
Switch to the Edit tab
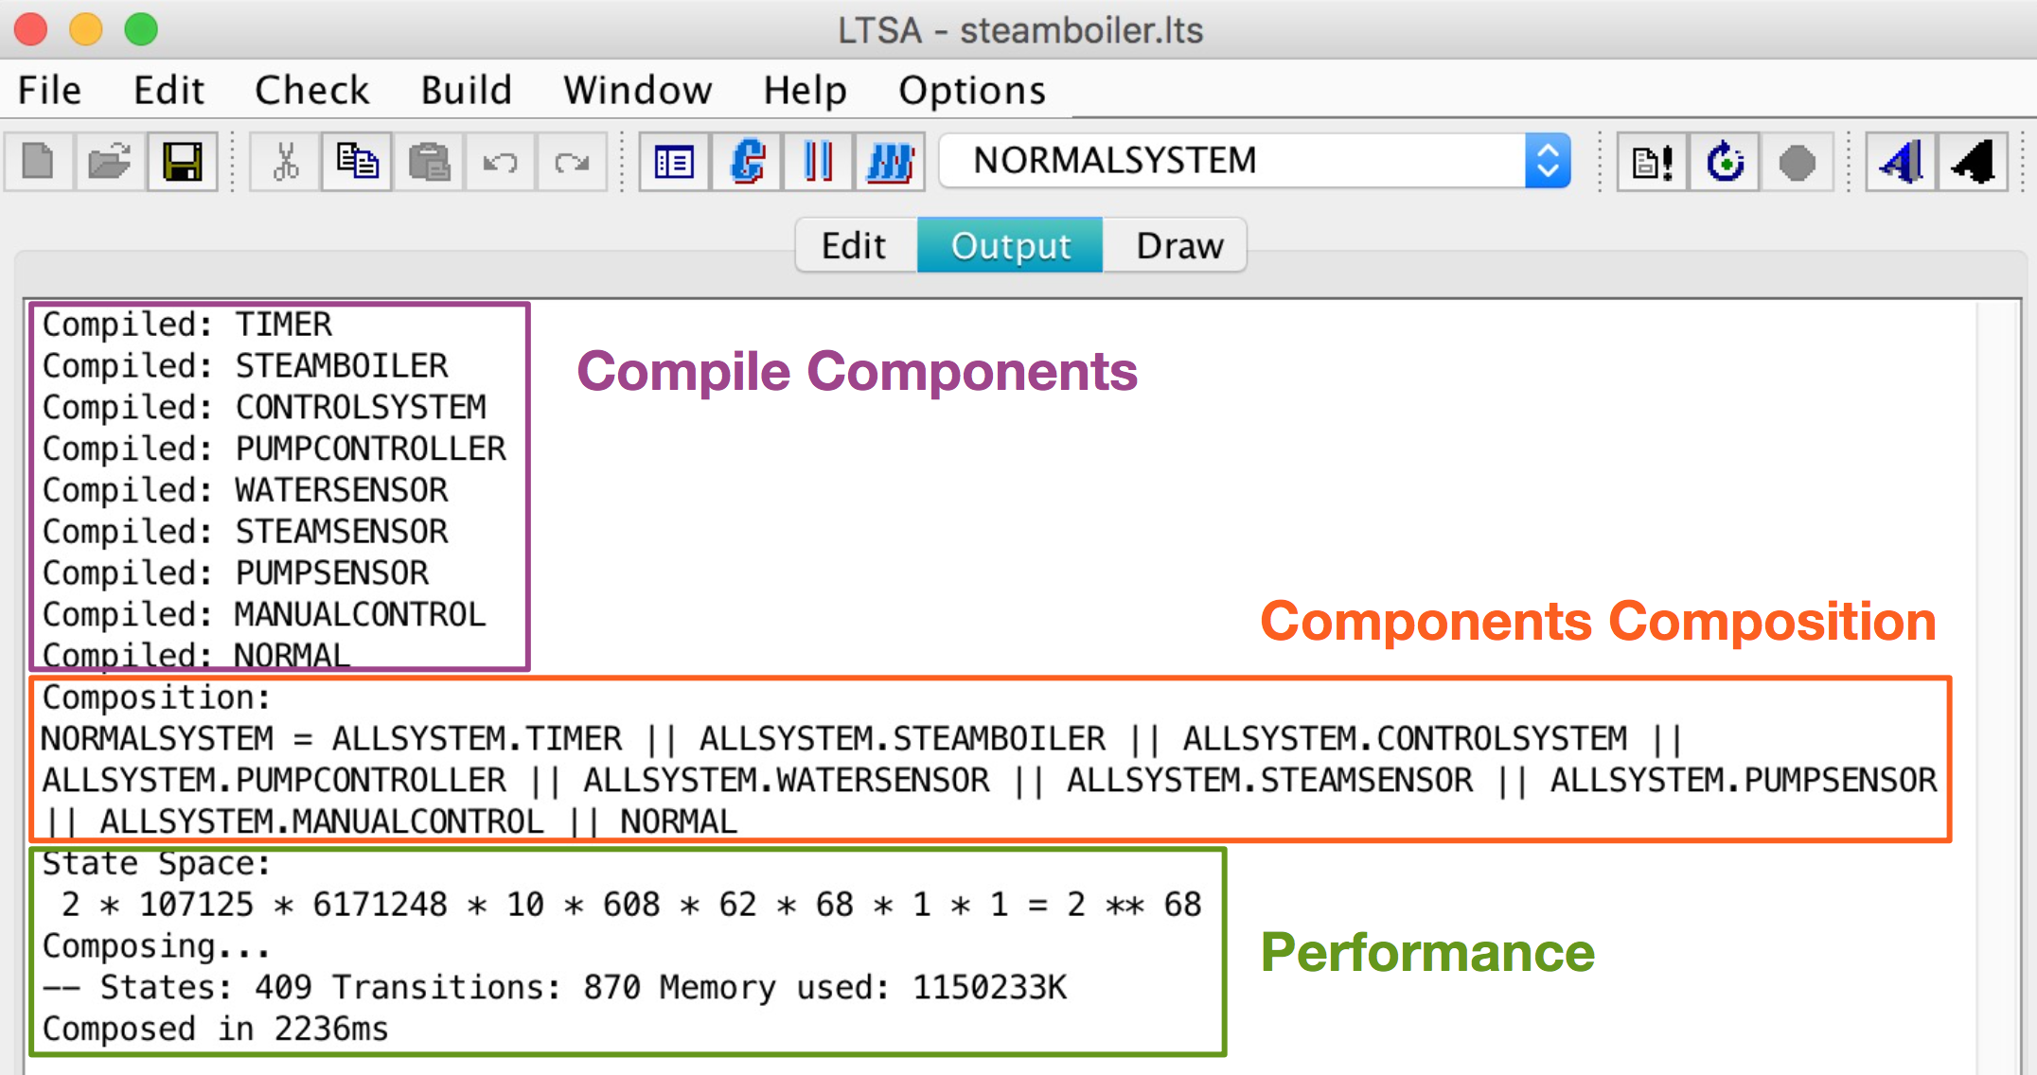pos(854,246)
